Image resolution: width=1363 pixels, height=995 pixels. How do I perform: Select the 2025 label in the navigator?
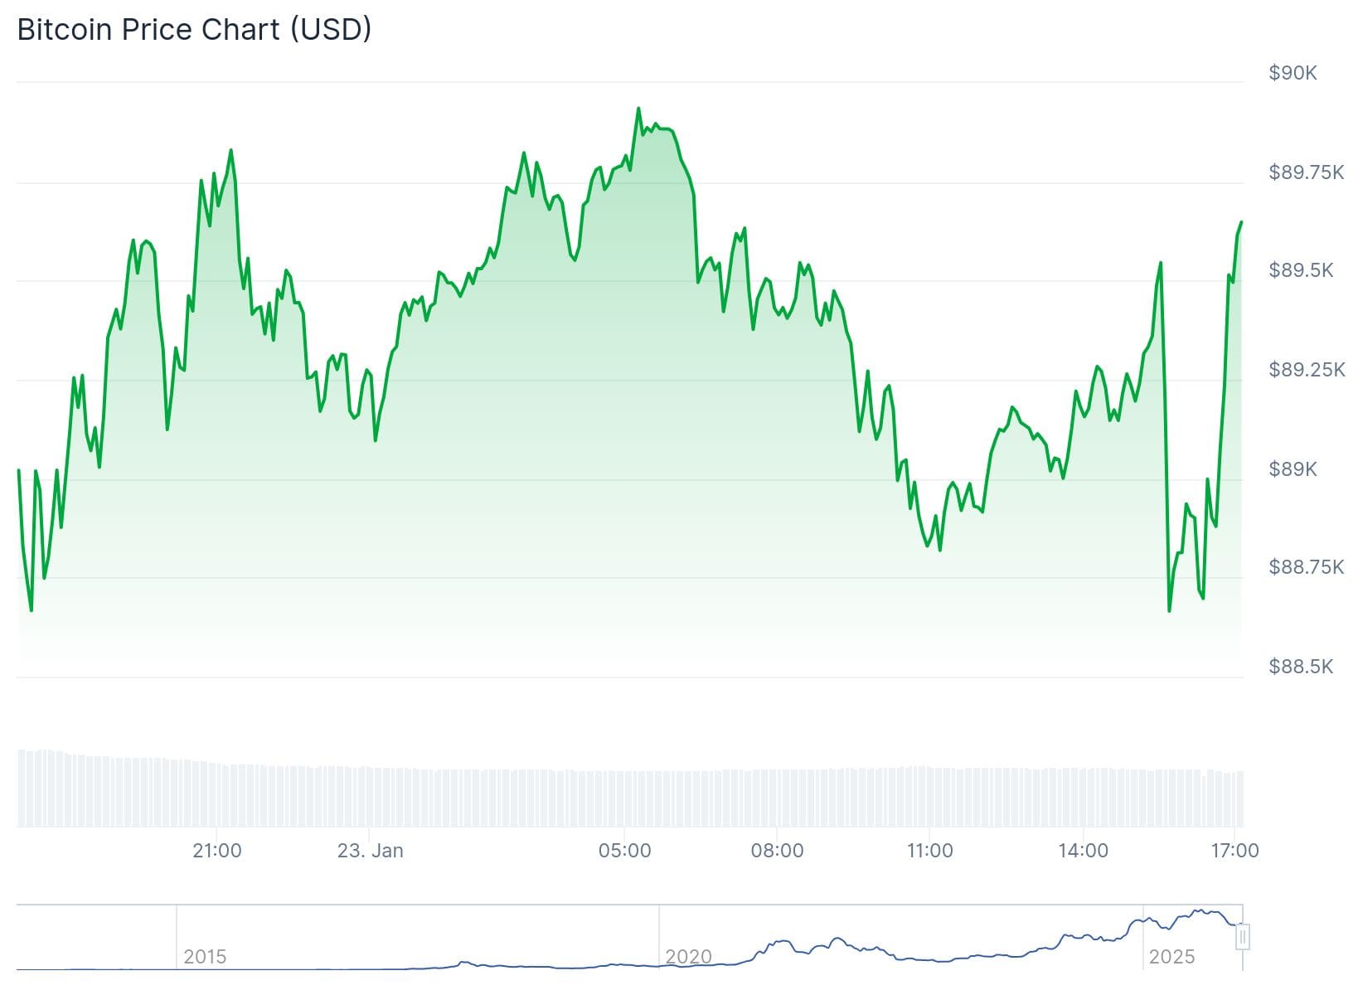click(1171, 957)
